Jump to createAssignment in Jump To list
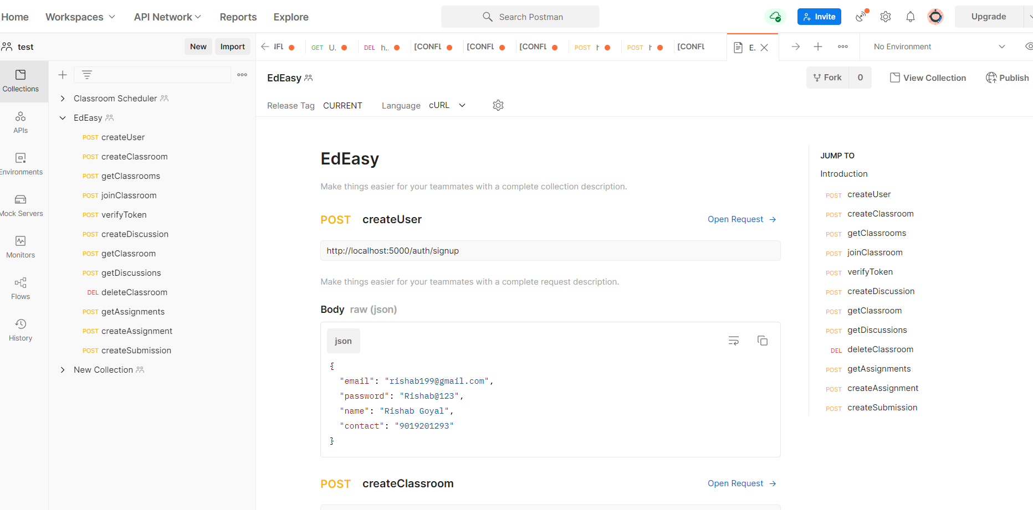Screen dimensions: 1033x510 pos(883,388)
